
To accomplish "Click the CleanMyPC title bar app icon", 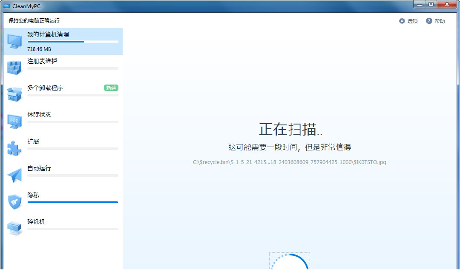I will coord(7,6).
